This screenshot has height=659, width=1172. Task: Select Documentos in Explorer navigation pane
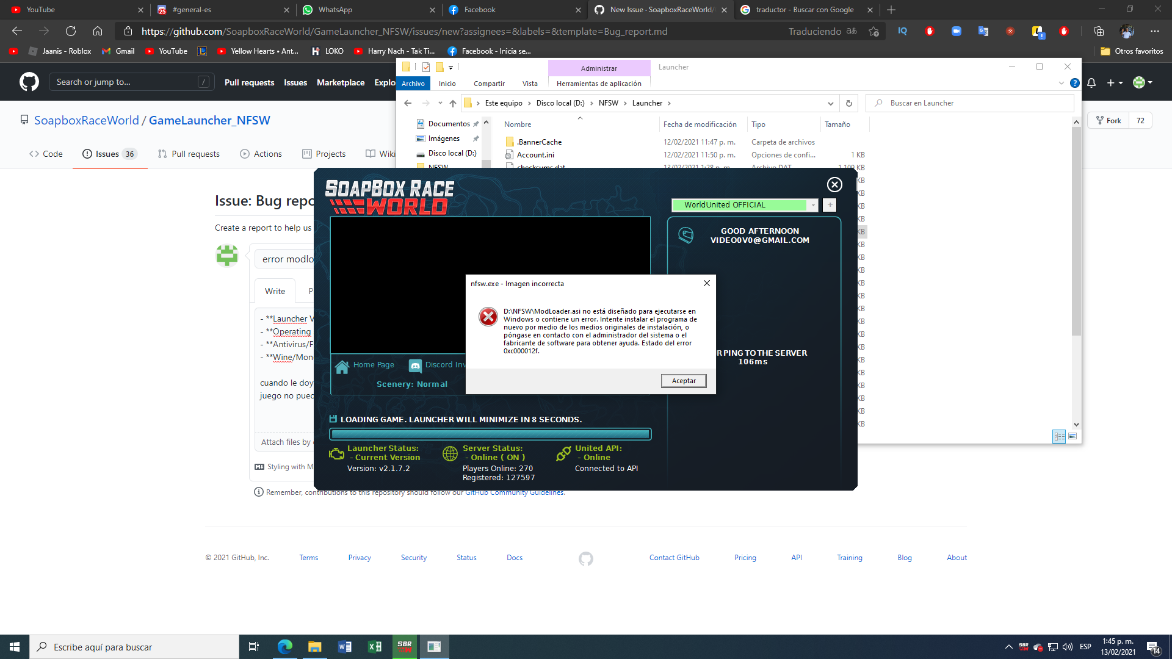coord(449,124)
